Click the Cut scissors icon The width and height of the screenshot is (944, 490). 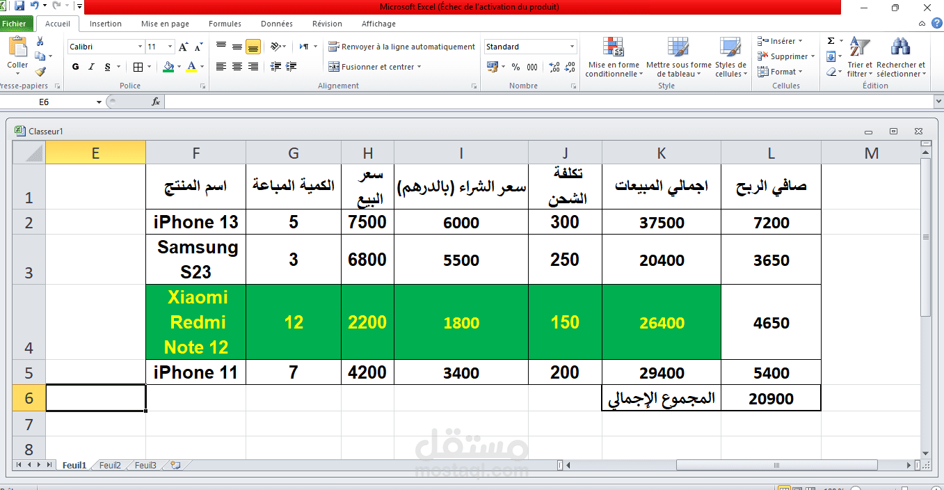coord(40,42)
